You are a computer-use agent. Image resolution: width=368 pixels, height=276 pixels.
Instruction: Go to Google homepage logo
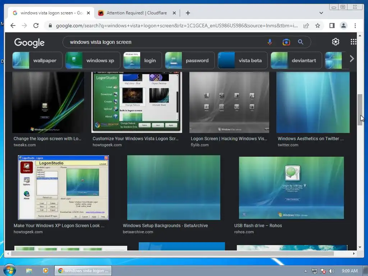pos(29,42)
